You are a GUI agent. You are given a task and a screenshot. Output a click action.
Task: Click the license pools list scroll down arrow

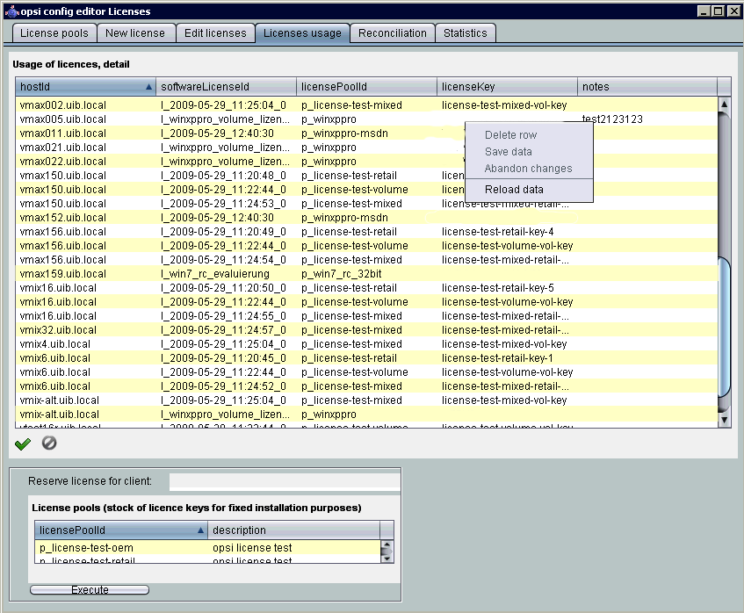(x=387, y=559)
